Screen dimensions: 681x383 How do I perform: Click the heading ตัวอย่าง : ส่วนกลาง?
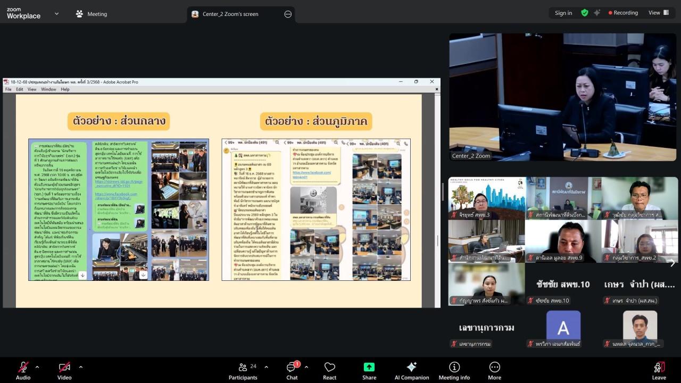[119, 121]
